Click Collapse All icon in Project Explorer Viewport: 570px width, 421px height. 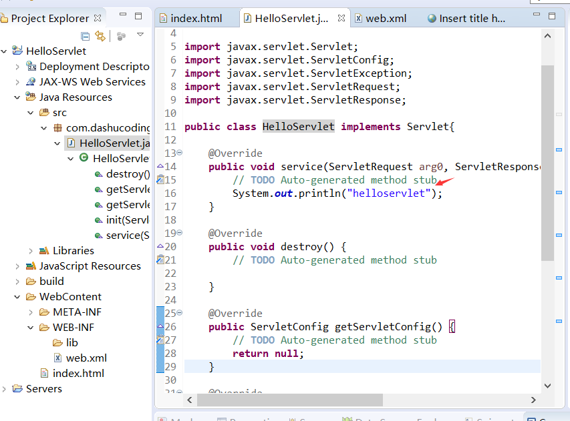coord(85,36)
